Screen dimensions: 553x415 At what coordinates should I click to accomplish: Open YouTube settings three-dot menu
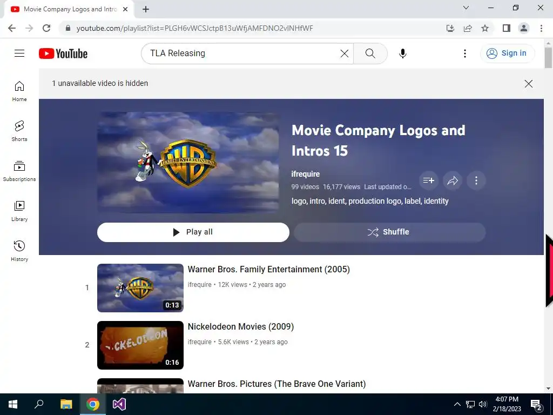(465, 53)
